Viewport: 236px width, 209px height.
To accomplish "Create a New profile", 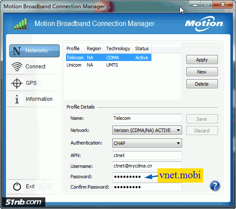I will pyautogui.click(x=202, y=72).
